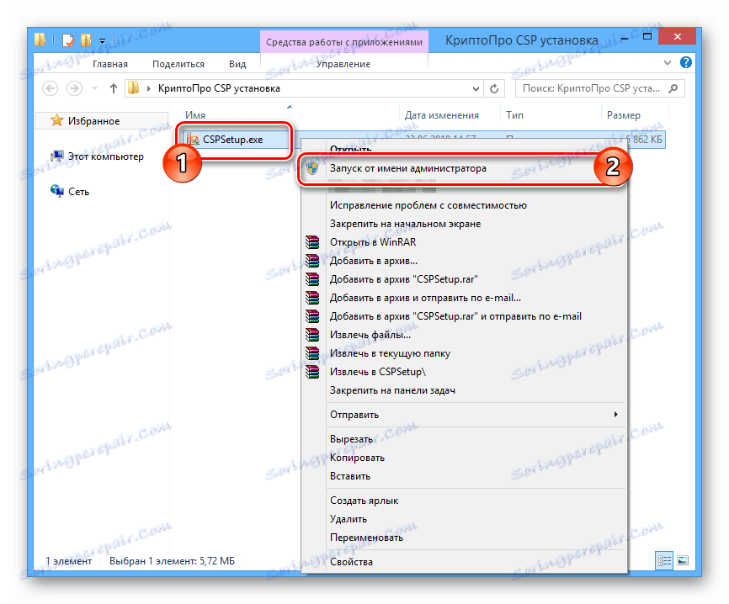Choose Вырезать from context menu
This screenshot has width=729, height=604.
point(464,439)
